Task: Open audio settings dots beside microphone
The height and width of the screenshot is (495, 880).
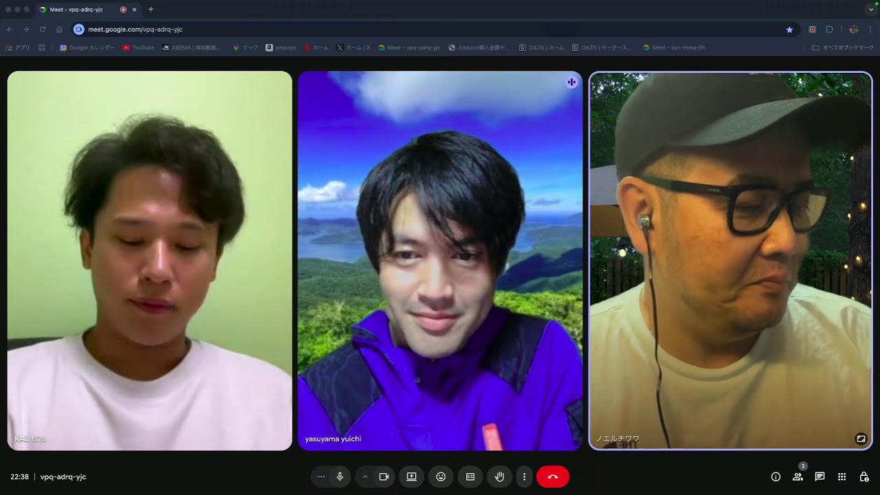Action: (x=321, y=476)
